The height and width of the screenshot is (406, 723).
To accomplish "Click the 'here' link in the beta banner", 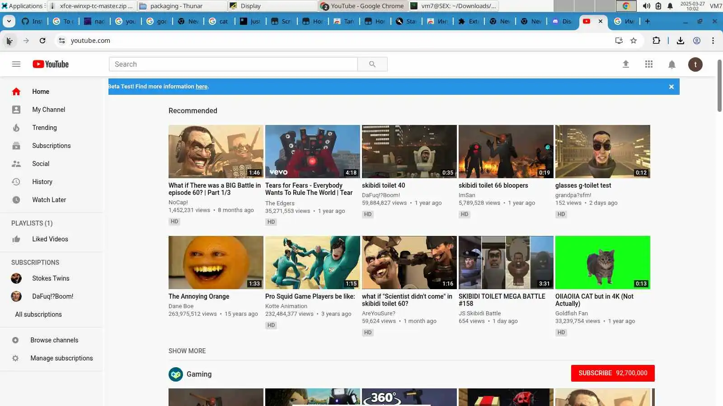I will pos(202,87).
